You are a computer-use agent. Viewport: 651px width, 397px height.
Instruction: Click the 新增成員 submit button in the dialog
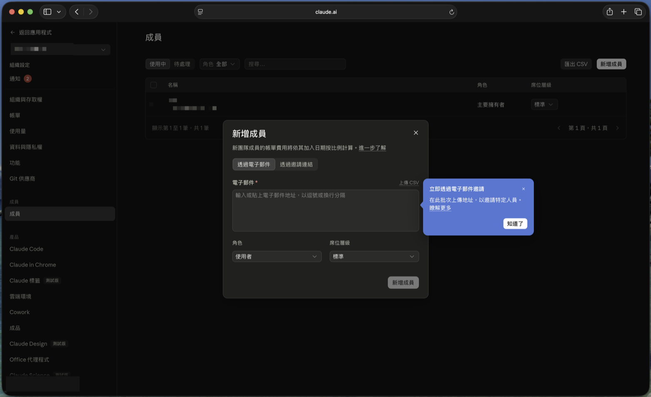tap(403, 283)
